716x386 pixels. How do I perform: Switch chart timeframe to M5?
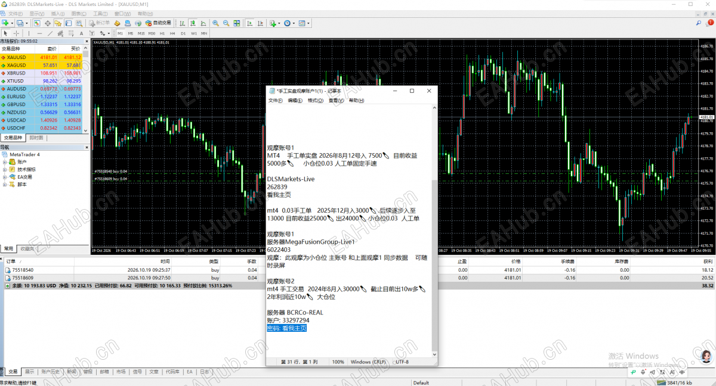[x=131, y=33]
